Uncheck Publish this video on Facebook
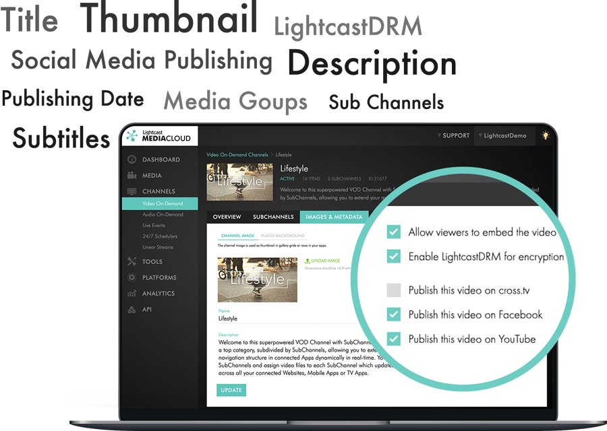This screenshot has width=607, height=431. point(394,314)
